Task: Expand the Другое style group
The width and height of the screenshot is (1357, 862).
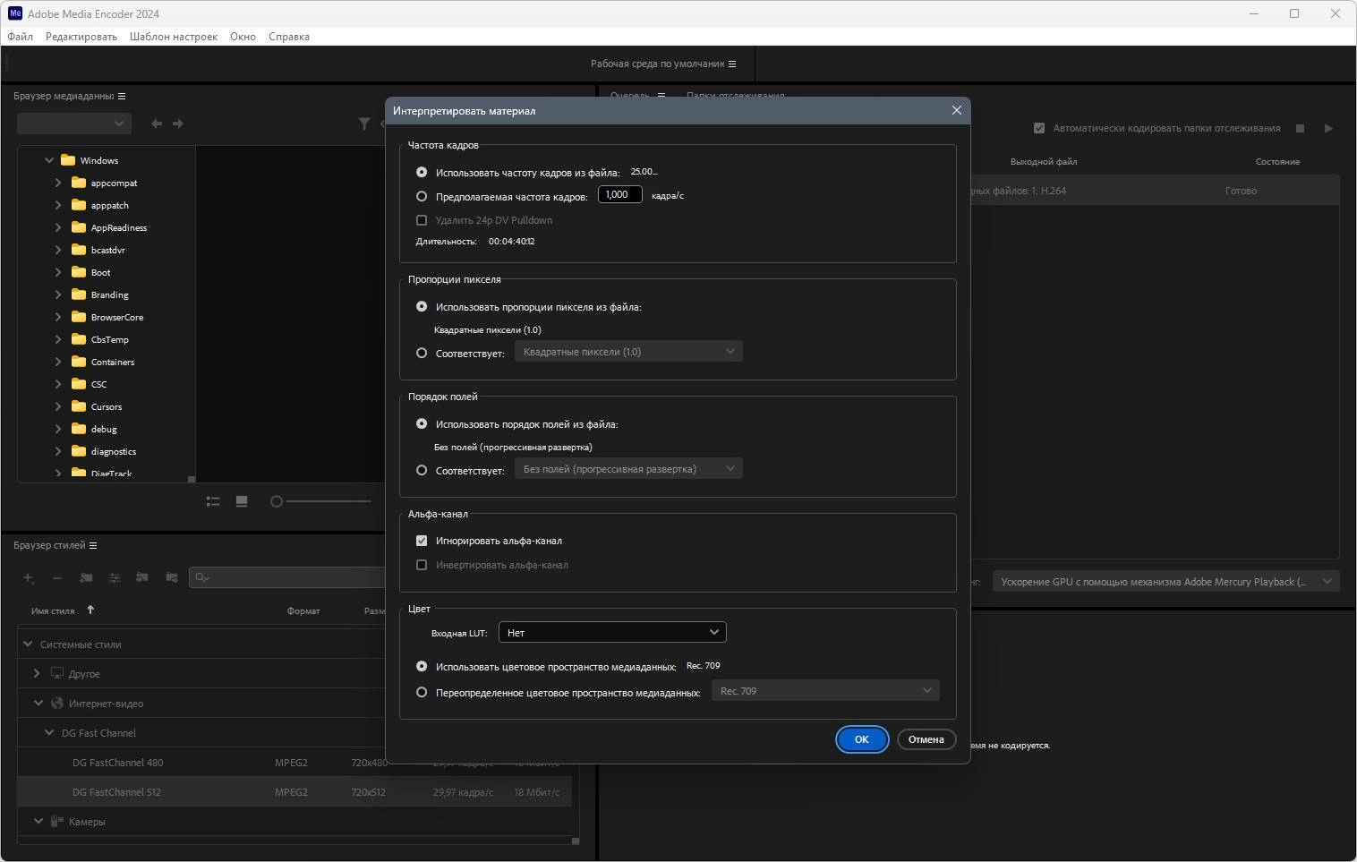Action: pos(37,673)
